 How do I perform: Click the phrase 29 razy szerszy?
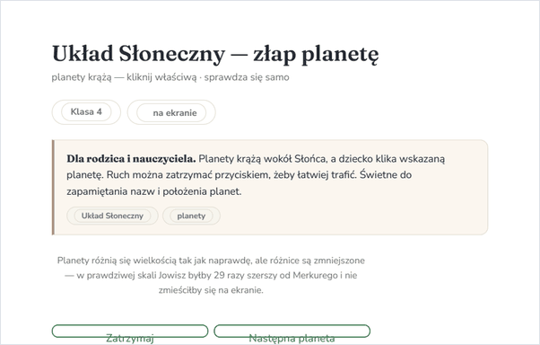click(x=242, y=275)
